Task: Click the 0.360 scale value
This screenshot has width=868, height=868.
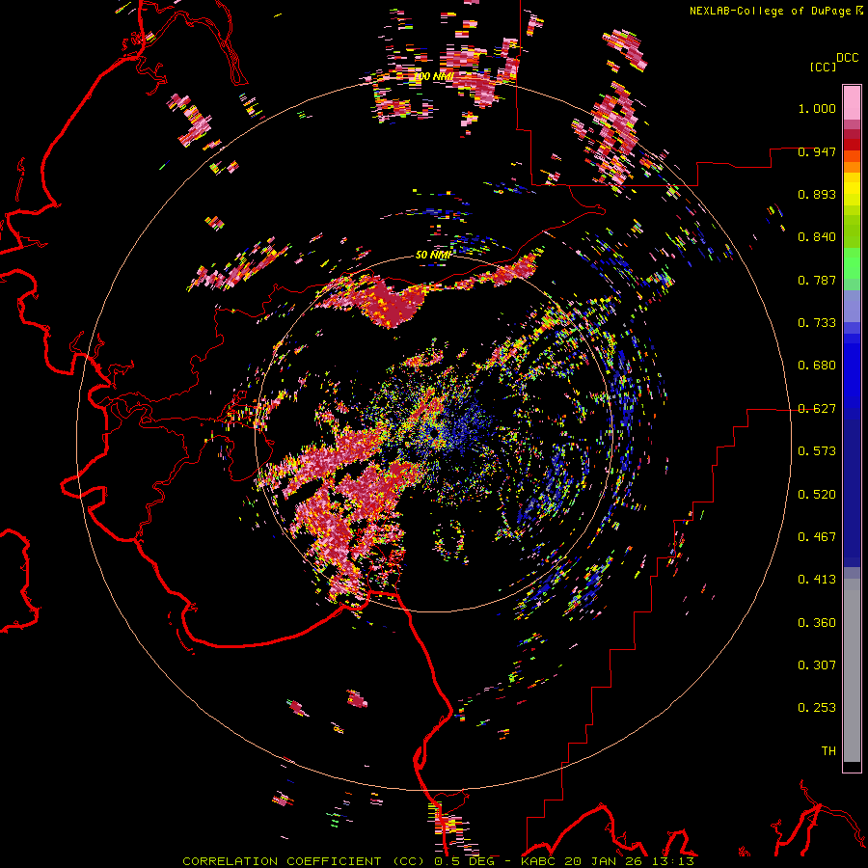Action: coord(817,622)
